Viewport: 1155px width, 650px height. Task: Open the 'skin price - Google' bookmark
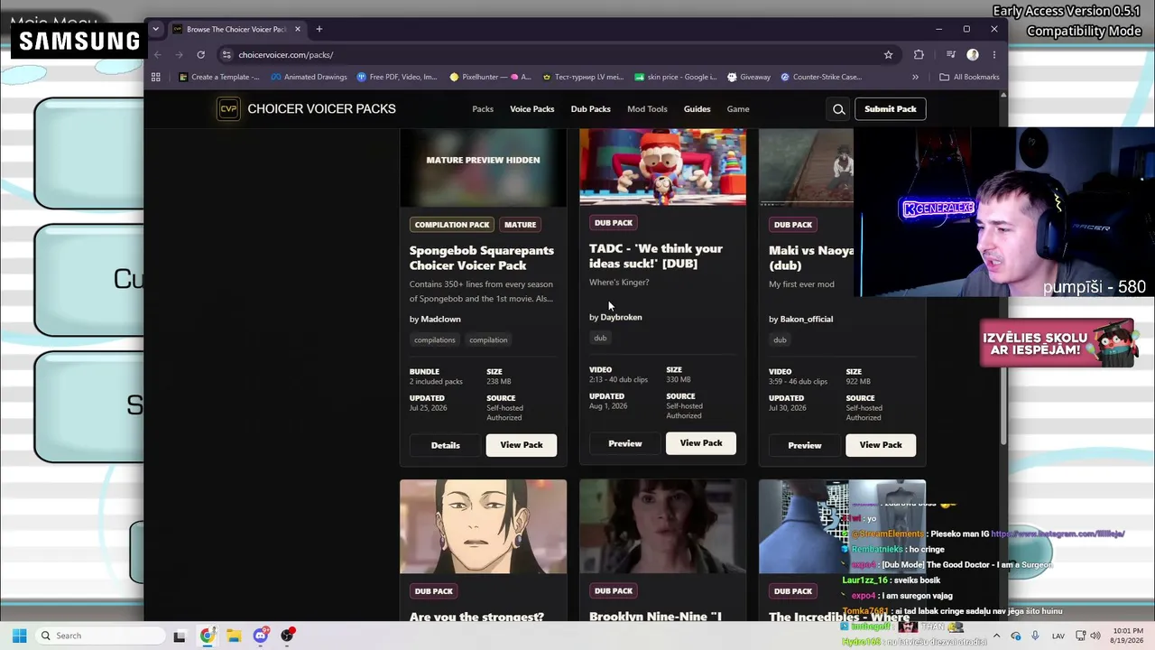click(676, 77)
